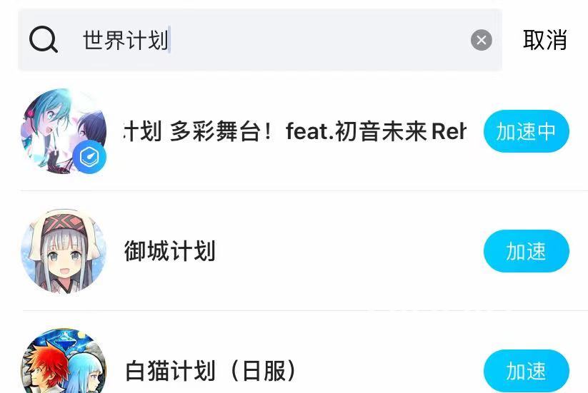The width and height of the screenshot is (588, 393).
Task: Open the 御城计划 game icon
Action: pyautogui.click(x=63, y=251)
